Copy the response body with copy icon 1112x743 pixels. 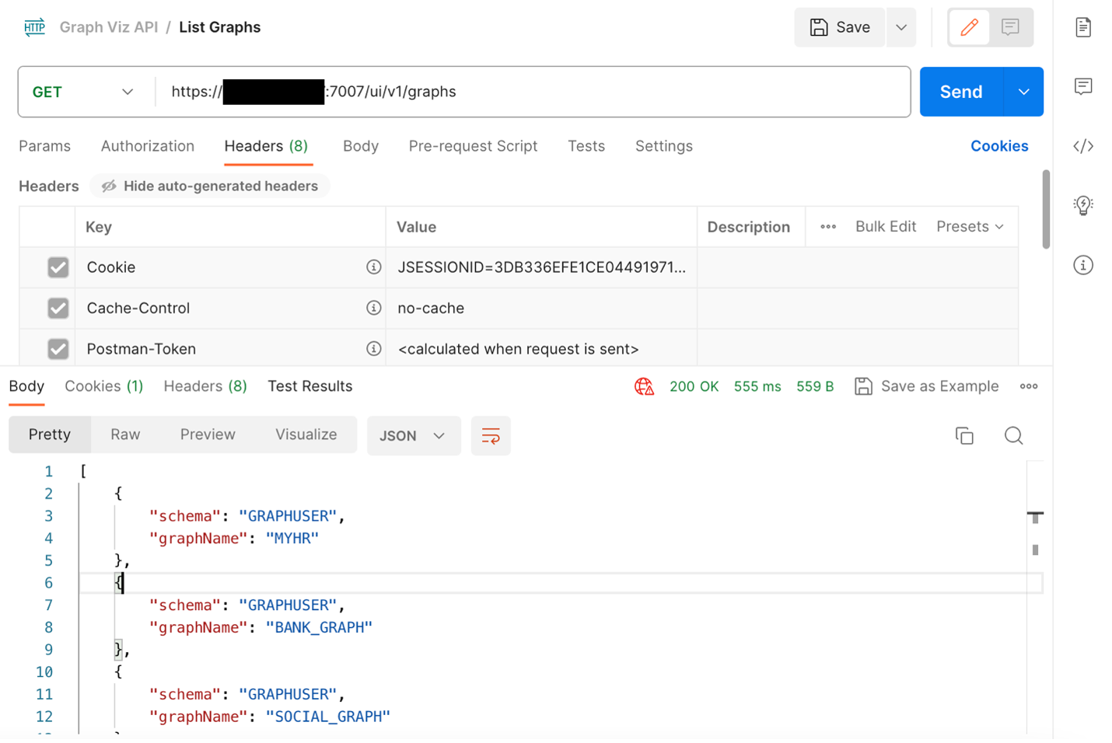[x=964, y=436]
